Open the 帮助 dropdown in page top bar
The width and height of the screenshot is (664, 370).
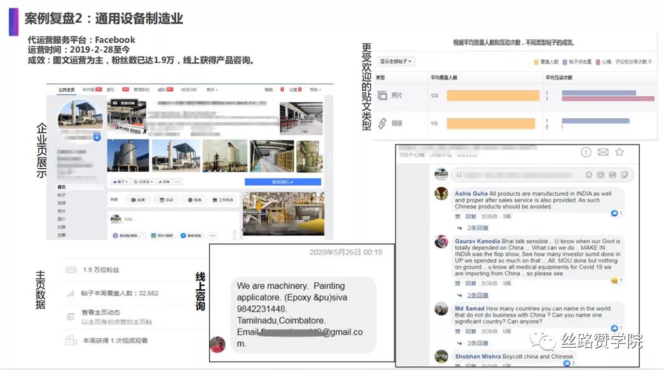[x=315, y=90]
